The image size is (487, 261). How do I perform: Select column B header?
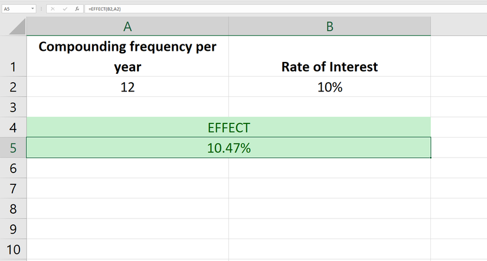330,27
